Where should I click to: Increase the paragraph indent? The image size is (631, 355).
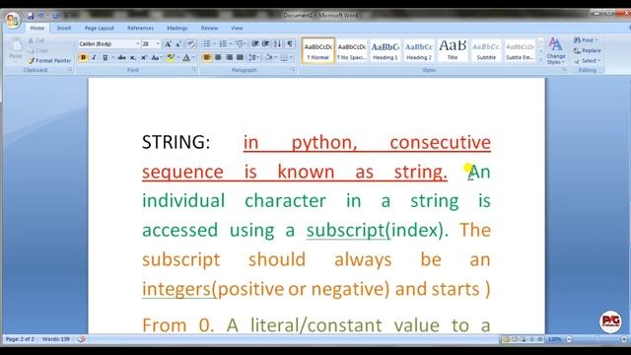[x=265, y=43]
